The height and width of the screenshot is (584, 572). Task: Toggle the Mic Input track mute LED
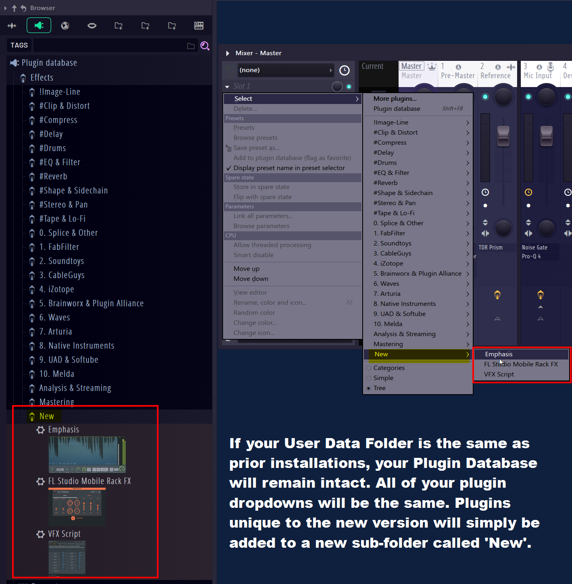click(x=528, y=97)
